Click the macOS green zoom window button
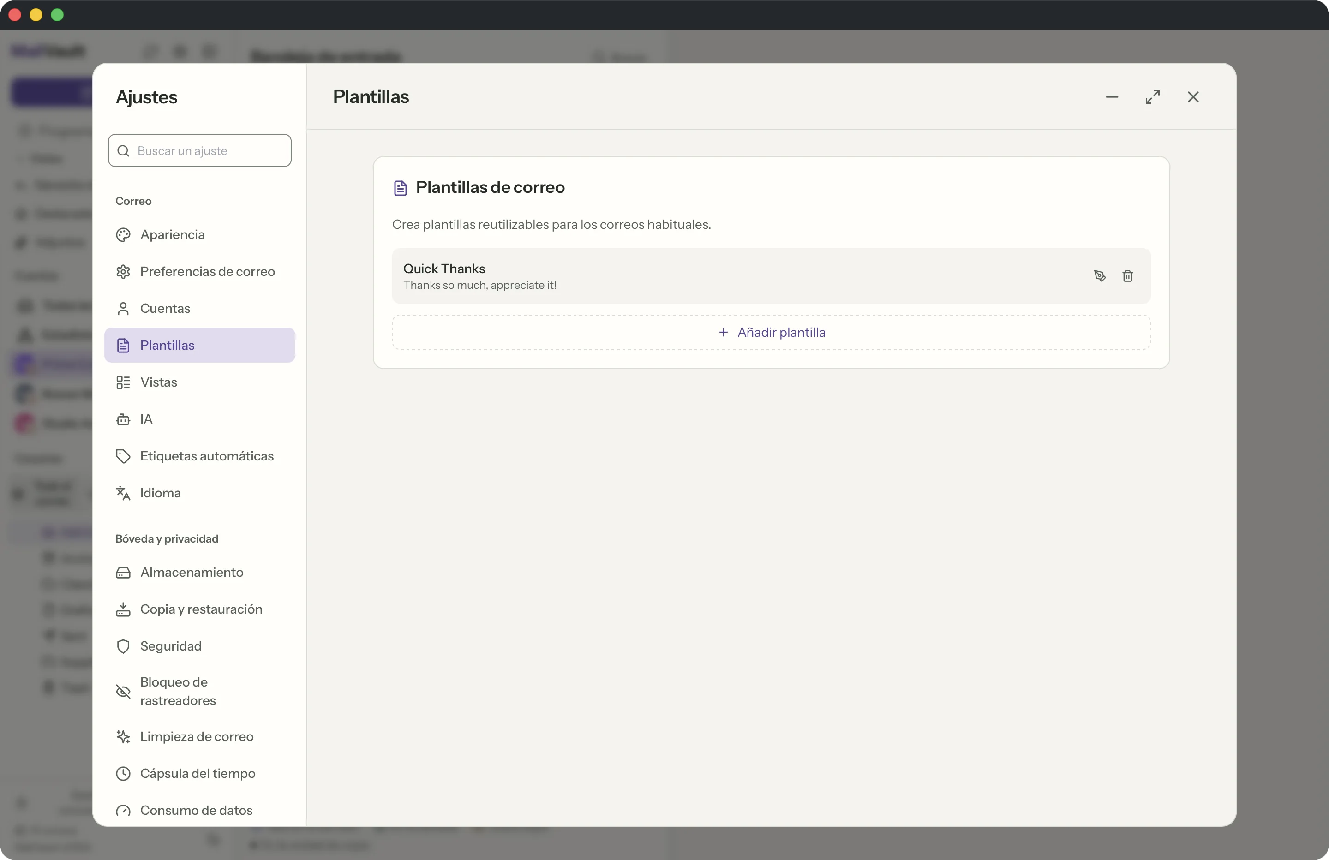 (58, 15)
